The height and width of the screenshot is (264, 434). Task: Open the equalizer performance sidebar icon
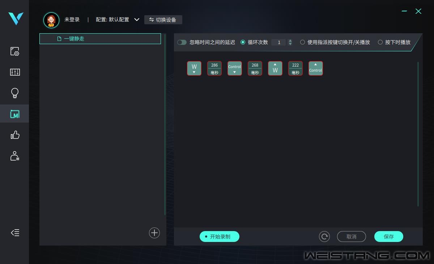click(14, 72)
